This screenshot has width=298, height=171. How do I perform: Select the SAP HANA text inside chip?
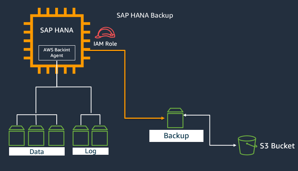57,30
